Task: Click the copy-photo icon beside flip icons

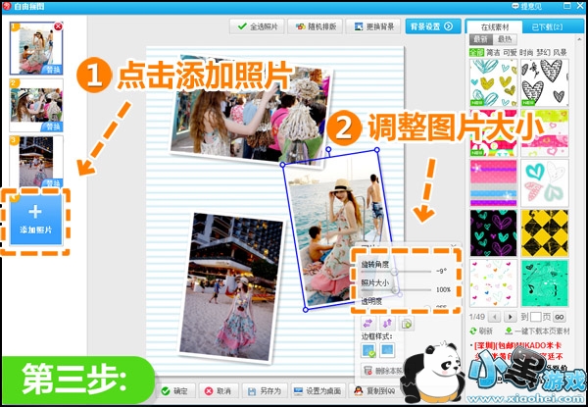Action: click(x=405, y=324)
